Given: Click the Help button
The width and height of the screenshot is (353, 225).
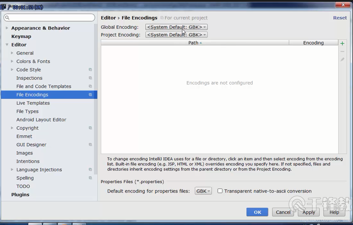Looking at the screenshot, I should (x=334, y=212).
